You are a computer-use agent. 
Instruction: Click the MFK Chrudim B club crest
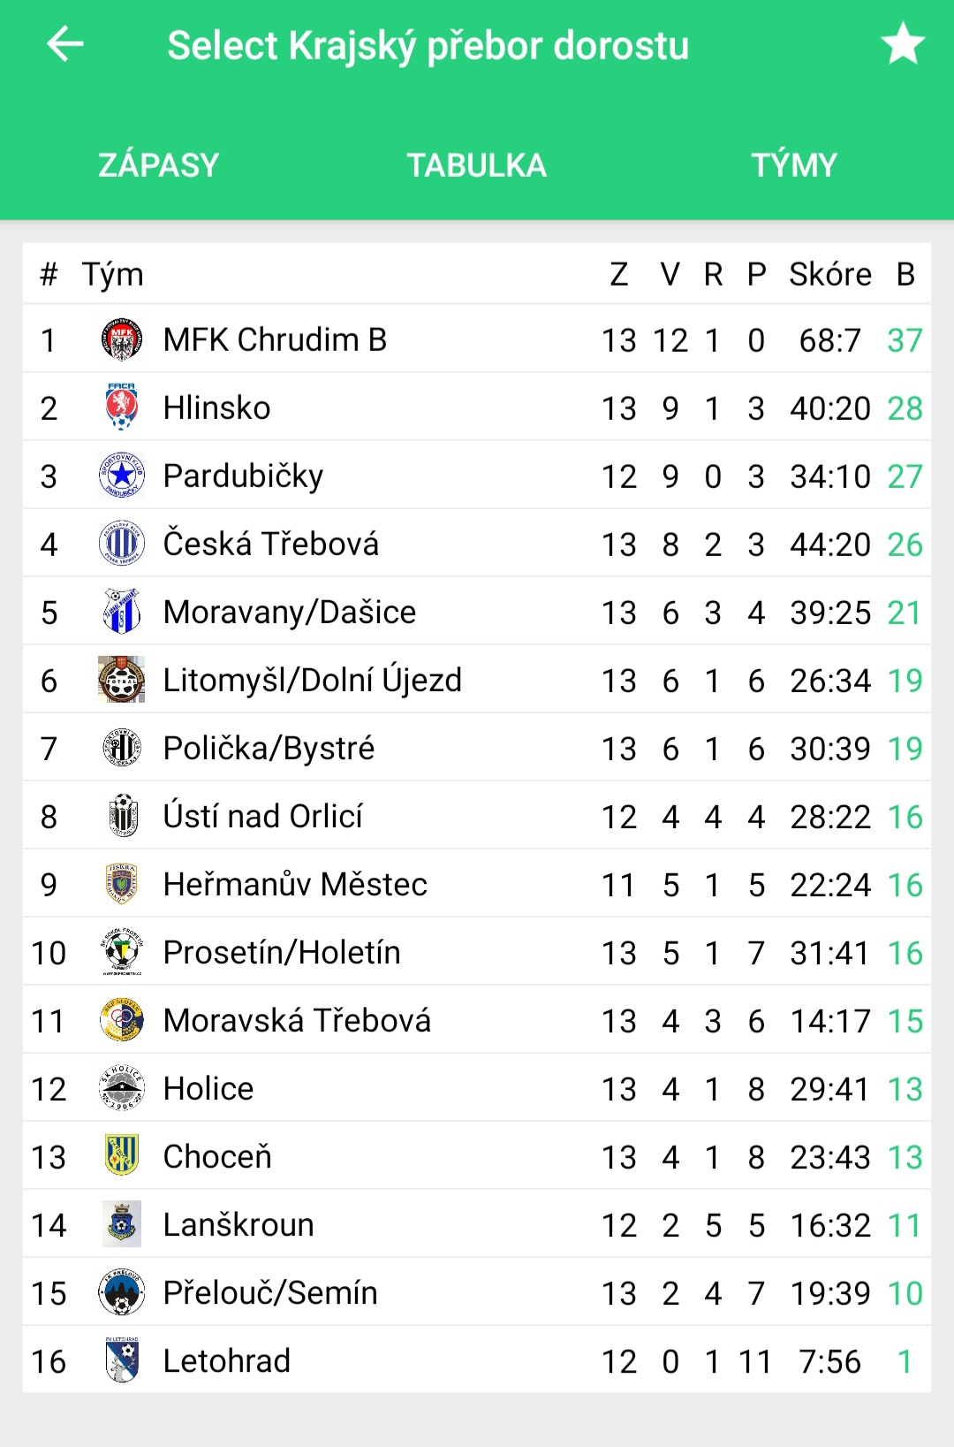click(122, 339)
